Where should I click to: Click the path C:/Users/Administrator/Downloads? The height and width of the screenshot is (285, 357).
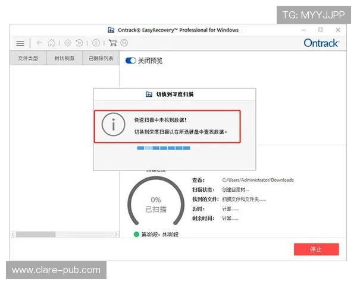point(258,180)
